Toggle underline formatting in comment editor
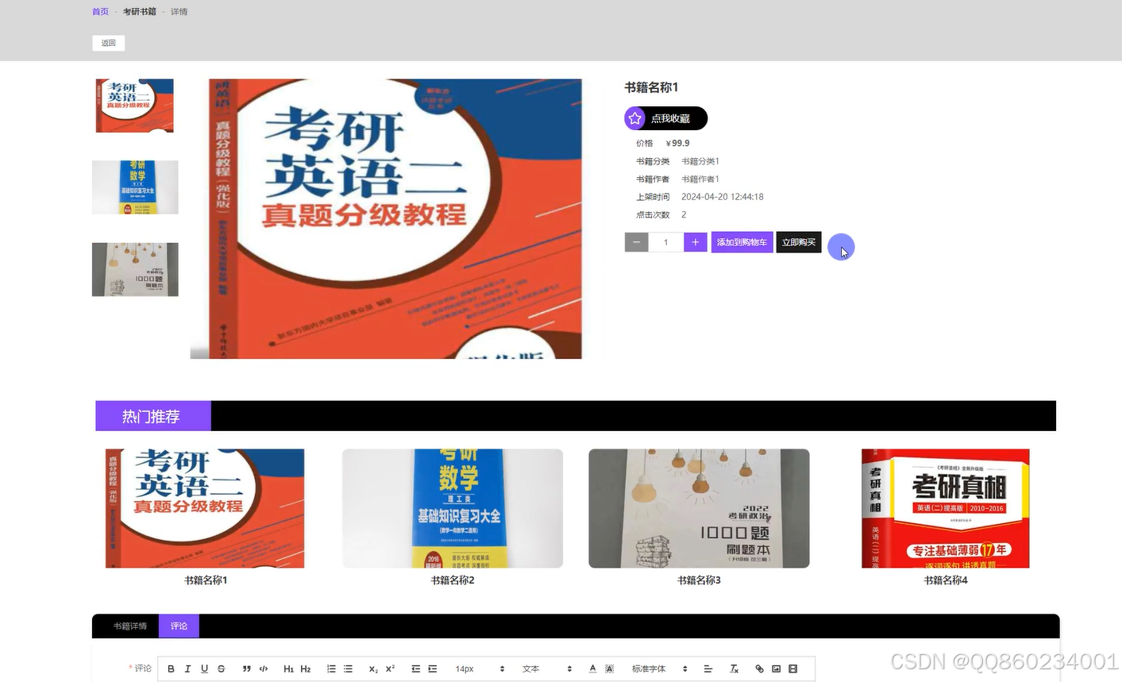This screenshot has height=682, width=1122. tap(204, 669)
